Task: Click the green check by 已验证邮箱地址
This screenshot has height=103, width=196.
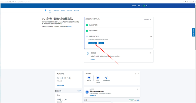Action: [x=87, y=31]
